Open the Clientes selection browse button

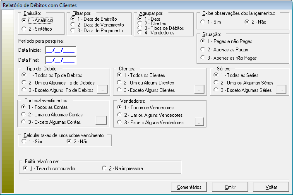[x=199, y=90]
